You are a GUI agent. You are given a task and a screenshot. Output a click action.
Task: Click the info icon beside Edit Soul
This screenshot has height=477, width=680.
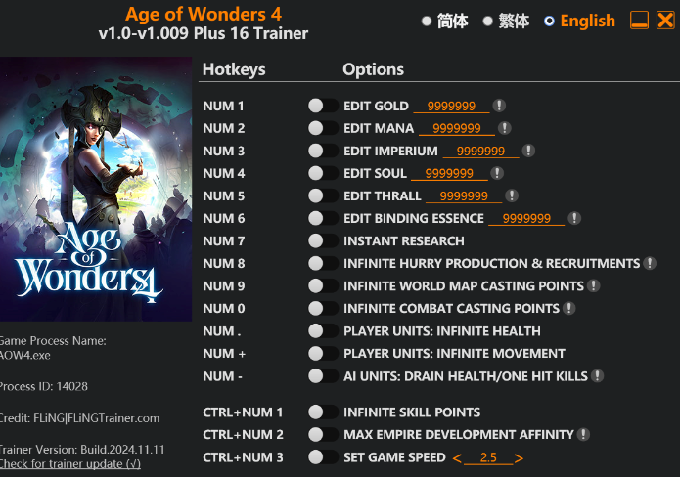(x=497, y=173)
